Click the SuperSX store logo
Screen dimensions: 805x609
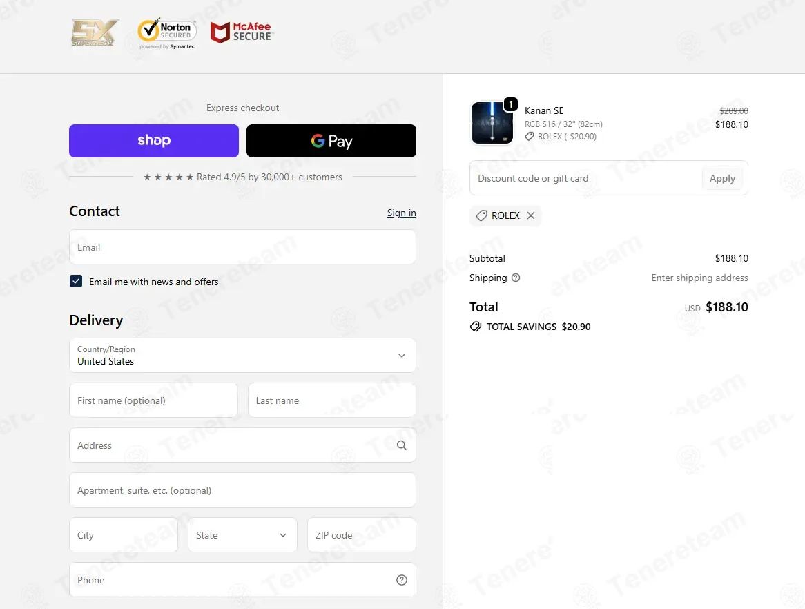pos(95,33)
